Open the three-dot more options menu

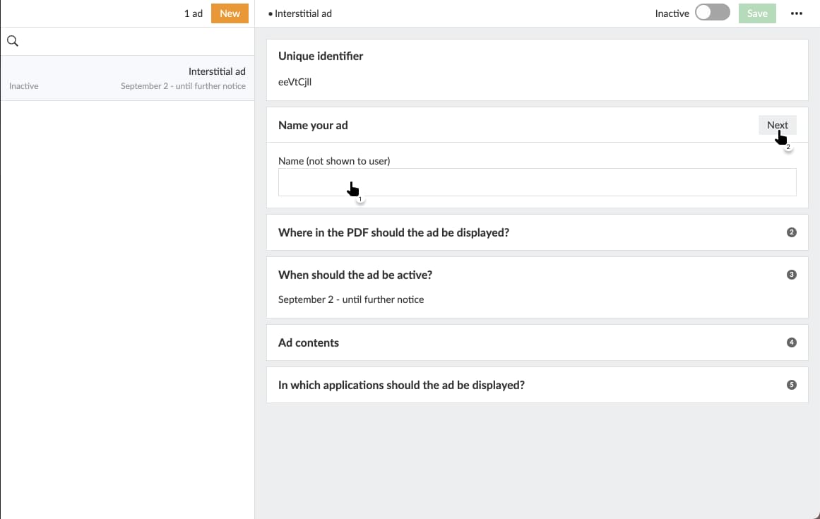click(x=796, y=13)
